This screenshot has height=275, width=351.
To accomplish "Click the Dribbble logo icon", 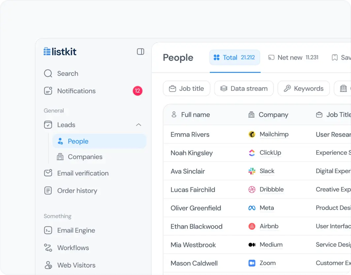I will 252,189.
